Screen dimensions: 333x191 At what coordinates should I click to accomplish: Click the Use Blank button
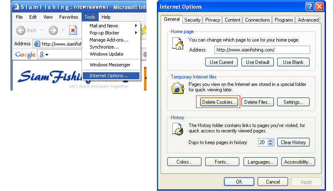(293, 62)
